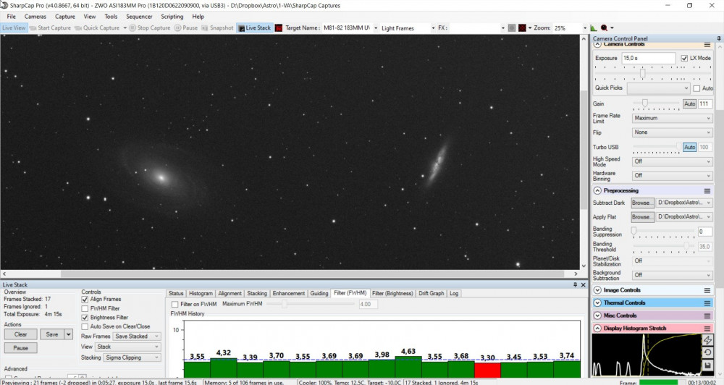
Task: Click Quick Capture in the toolbar
Action: click(98, 27)
